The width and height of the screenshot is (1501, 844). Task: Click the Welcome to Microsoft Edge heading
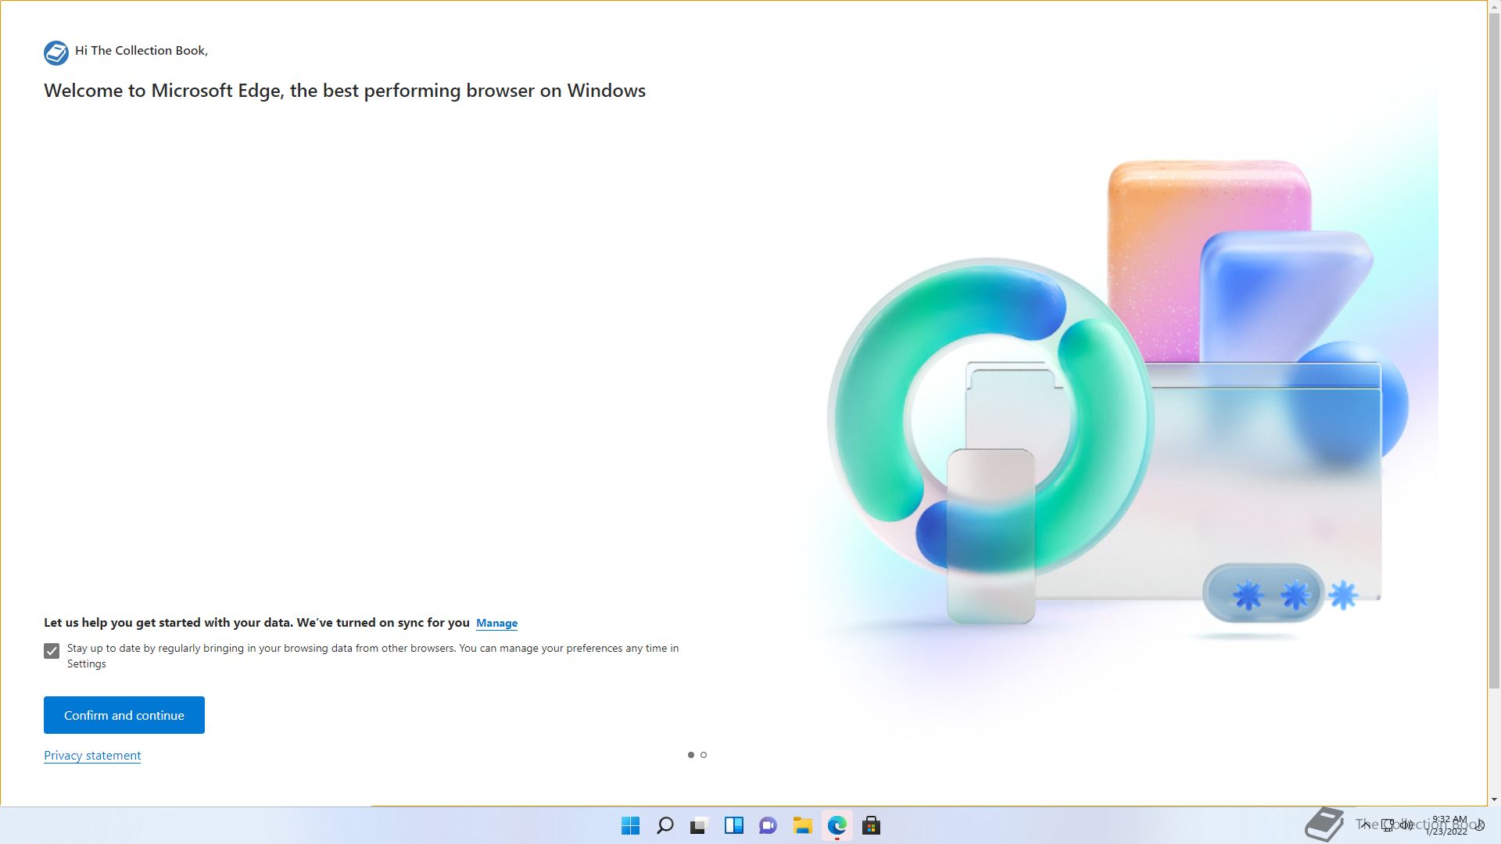pos(345,91)
